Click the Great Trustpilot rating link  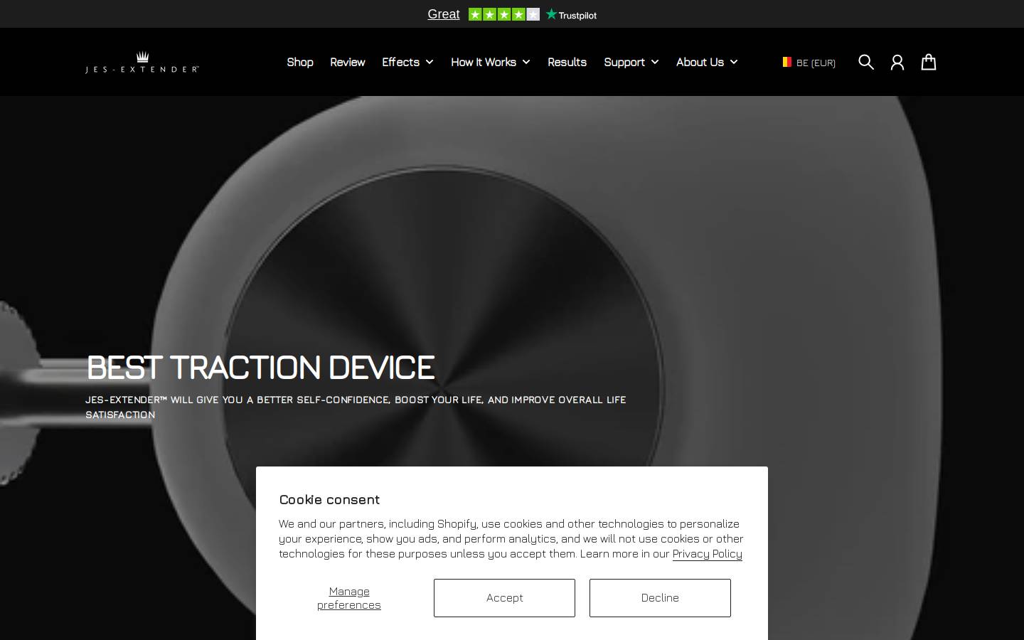(x=444, y=14)
